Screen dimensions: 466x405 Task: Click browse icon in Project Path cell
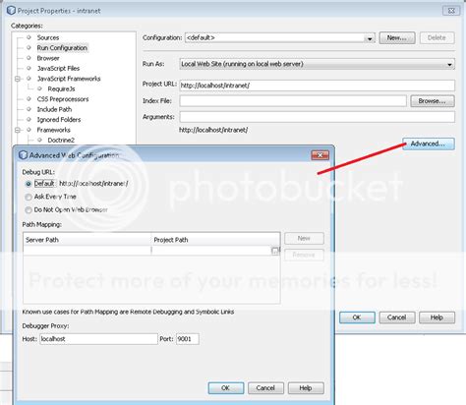pyautogui.click(x=275, y=251)
